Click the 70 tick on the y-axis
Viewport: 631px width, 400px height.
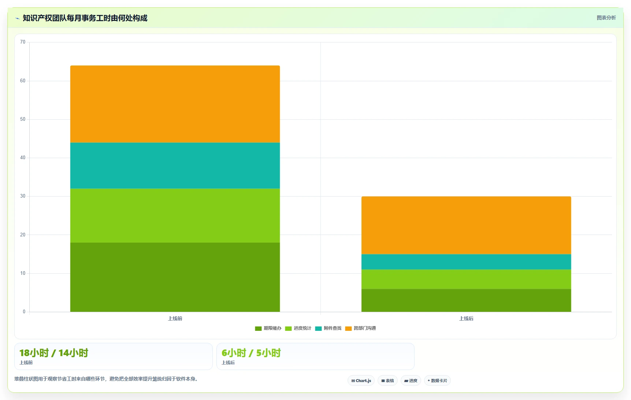point(23,42)
